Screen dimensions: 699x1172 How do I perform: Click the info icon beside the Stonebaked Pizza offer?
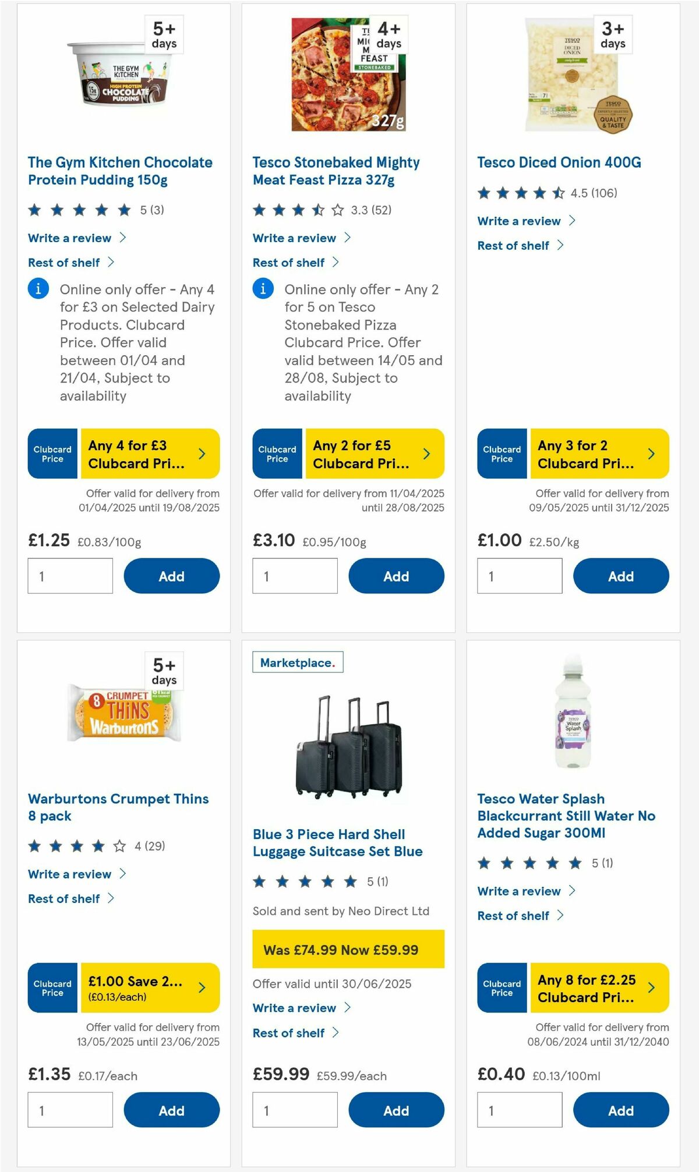point(263,289)
